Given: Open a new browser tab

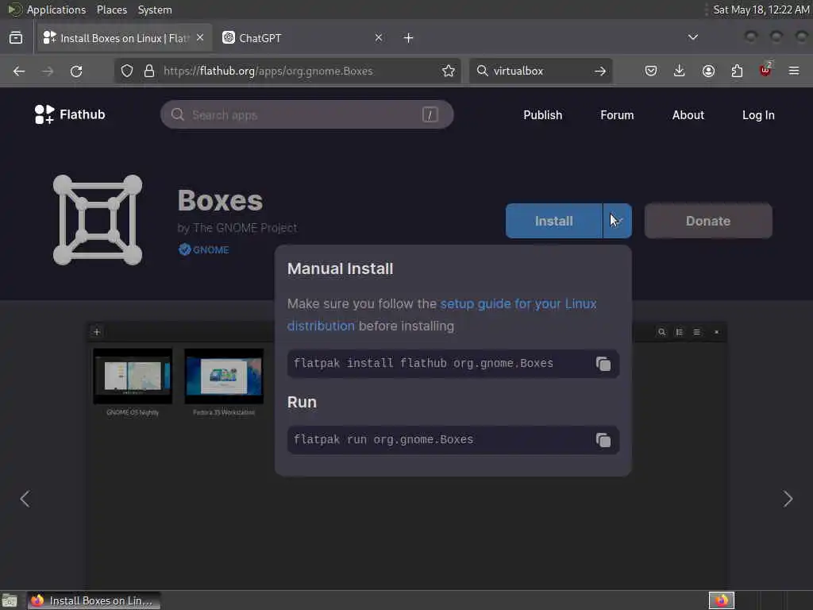Looking at the screenshot, I should pos(409,38).
